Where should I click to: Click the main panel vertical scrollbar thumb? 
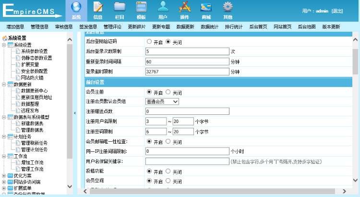[x=355, y=62]
